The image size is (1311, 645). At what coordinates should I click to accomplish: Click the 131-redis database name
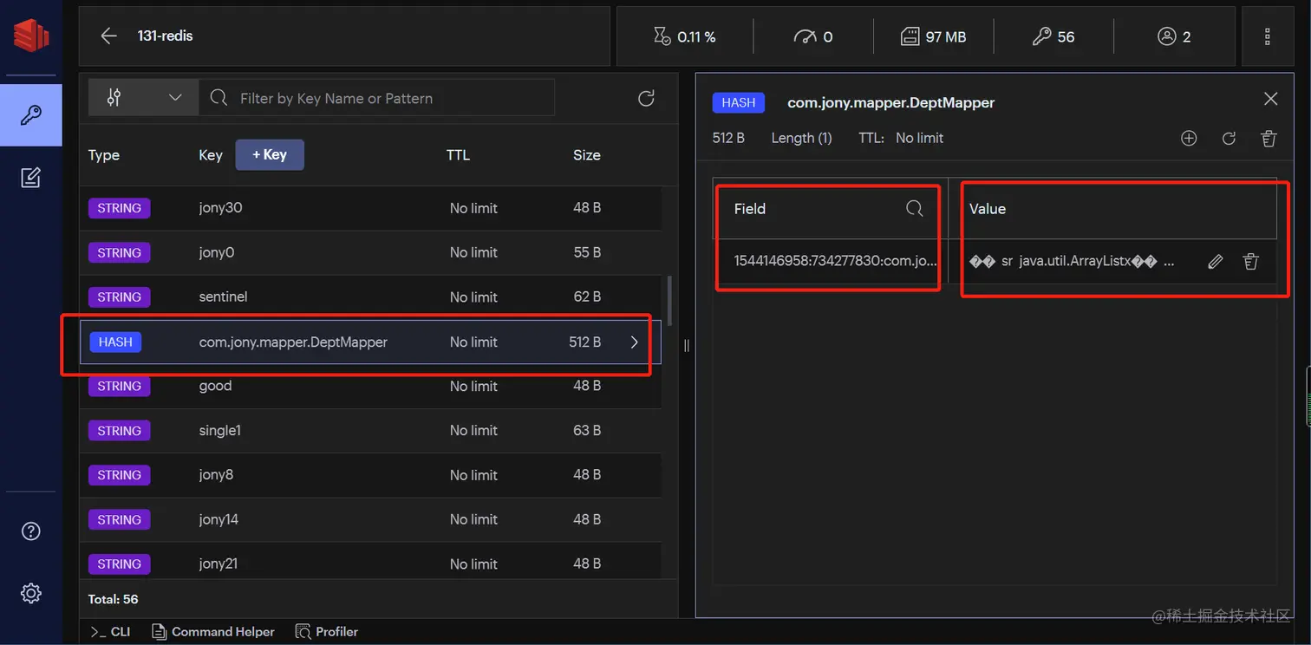[165, 36]
